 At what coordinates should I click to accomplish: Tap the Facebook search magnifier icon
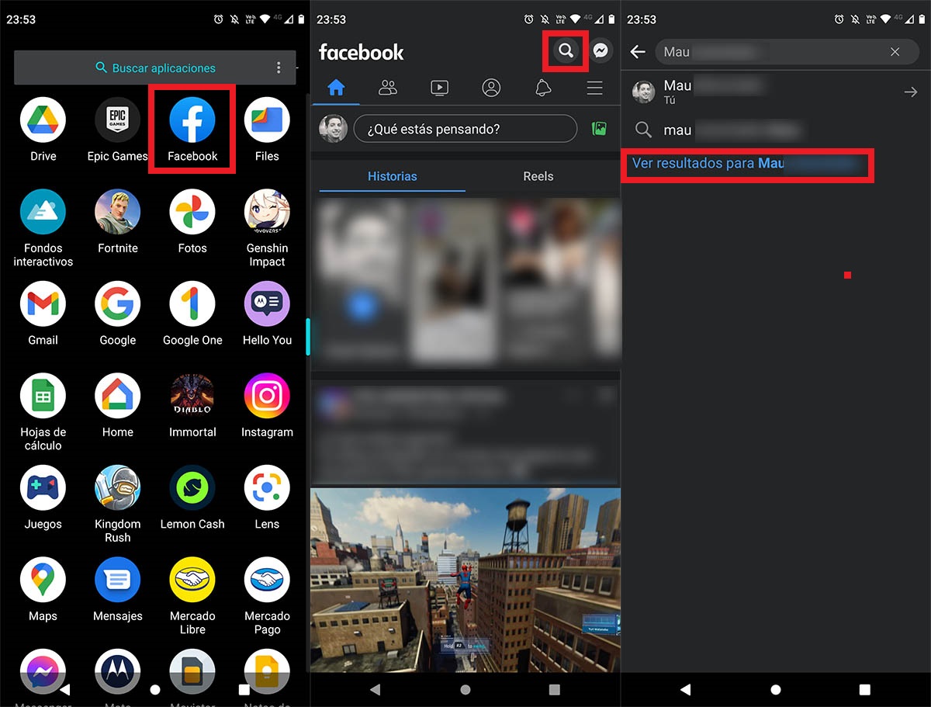point(566,51)
